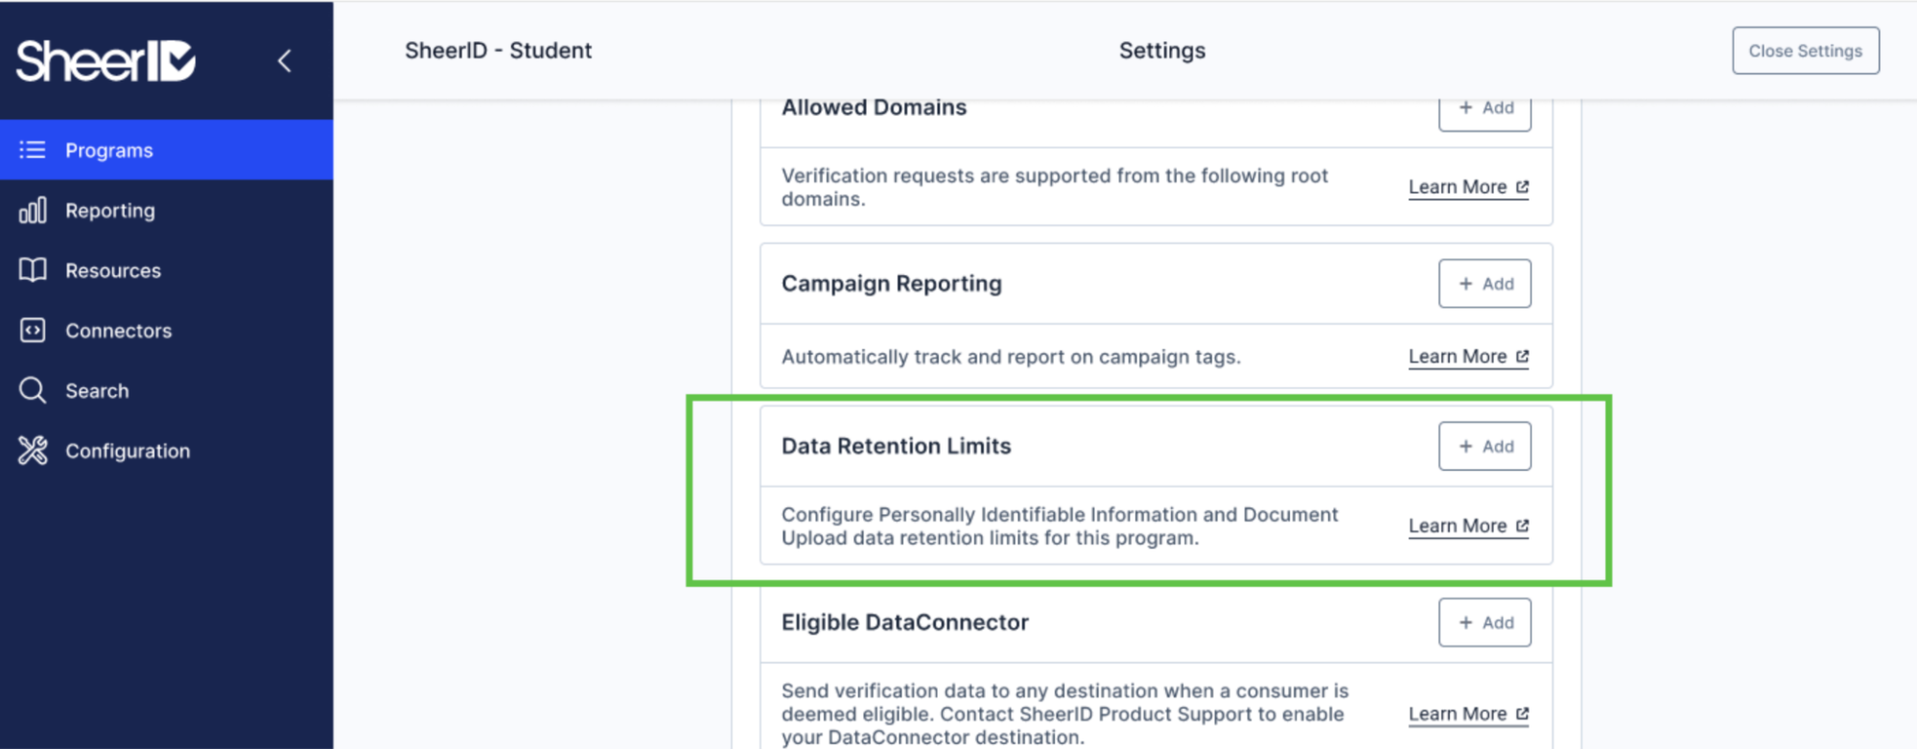Image resolution: width=1917 pixels, height=749 pixels.
Task: Click the "Verification requests are supported" description
Action: (x=1055, y=187)
